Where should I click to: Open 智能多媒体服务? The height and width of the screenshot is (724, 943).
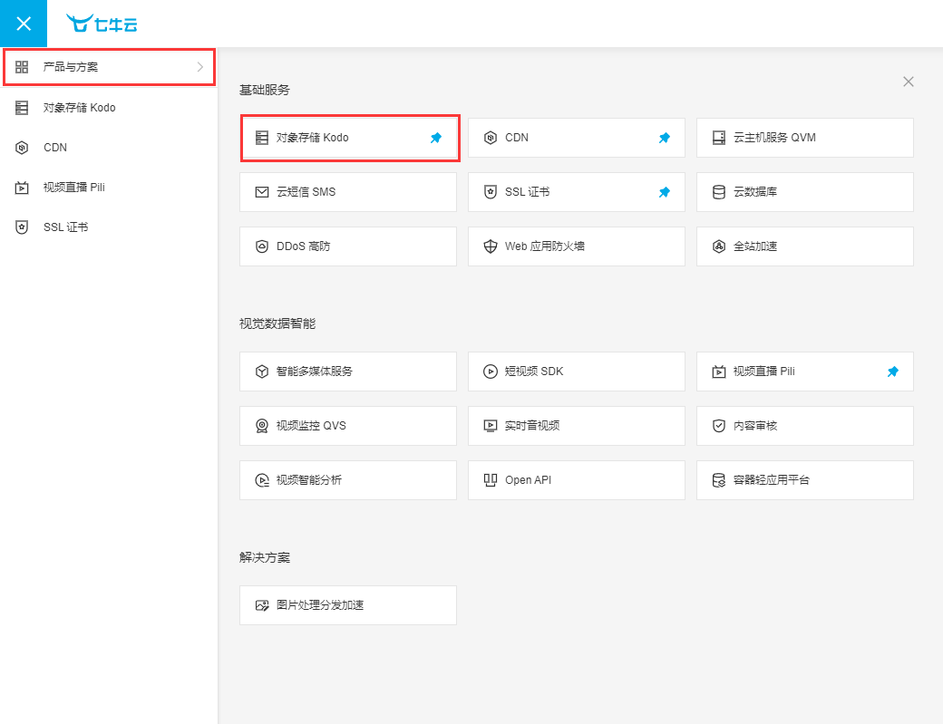point(347,372)
